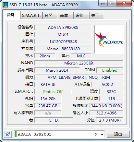Image resolution: width=134 pixels, height=142 pixels.
Task: Minimize the SSD-Z window
Action: [103, 4]
